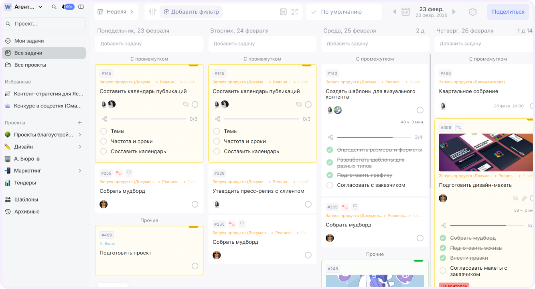Open attachments paperclip on Подготовить дизайн-макеты card
The image size is (535, 289).
[524, 198]
